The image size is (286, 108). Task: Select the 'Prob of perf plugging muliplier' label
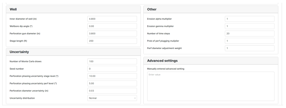pos(163,41)
